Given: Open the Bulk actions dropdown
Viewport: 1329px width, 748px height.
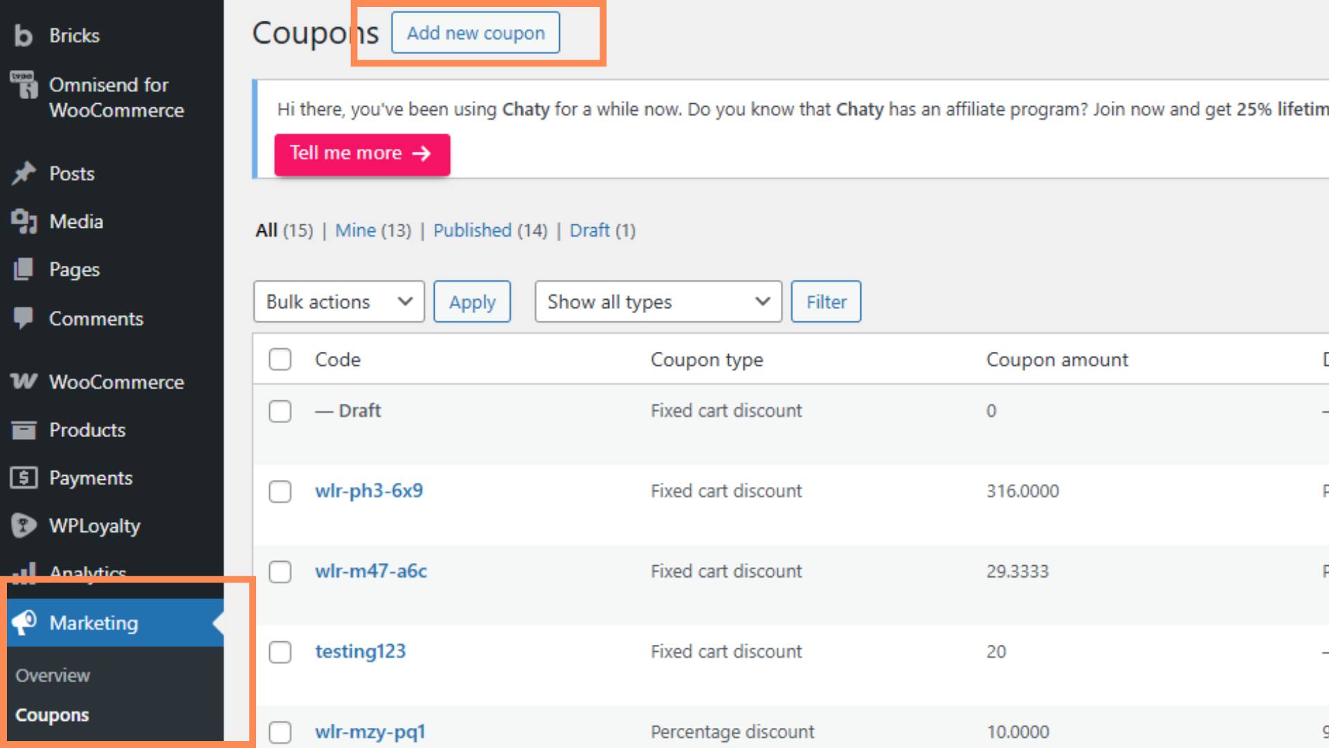Looking at the screenshot, I should (x=338, y=302).
